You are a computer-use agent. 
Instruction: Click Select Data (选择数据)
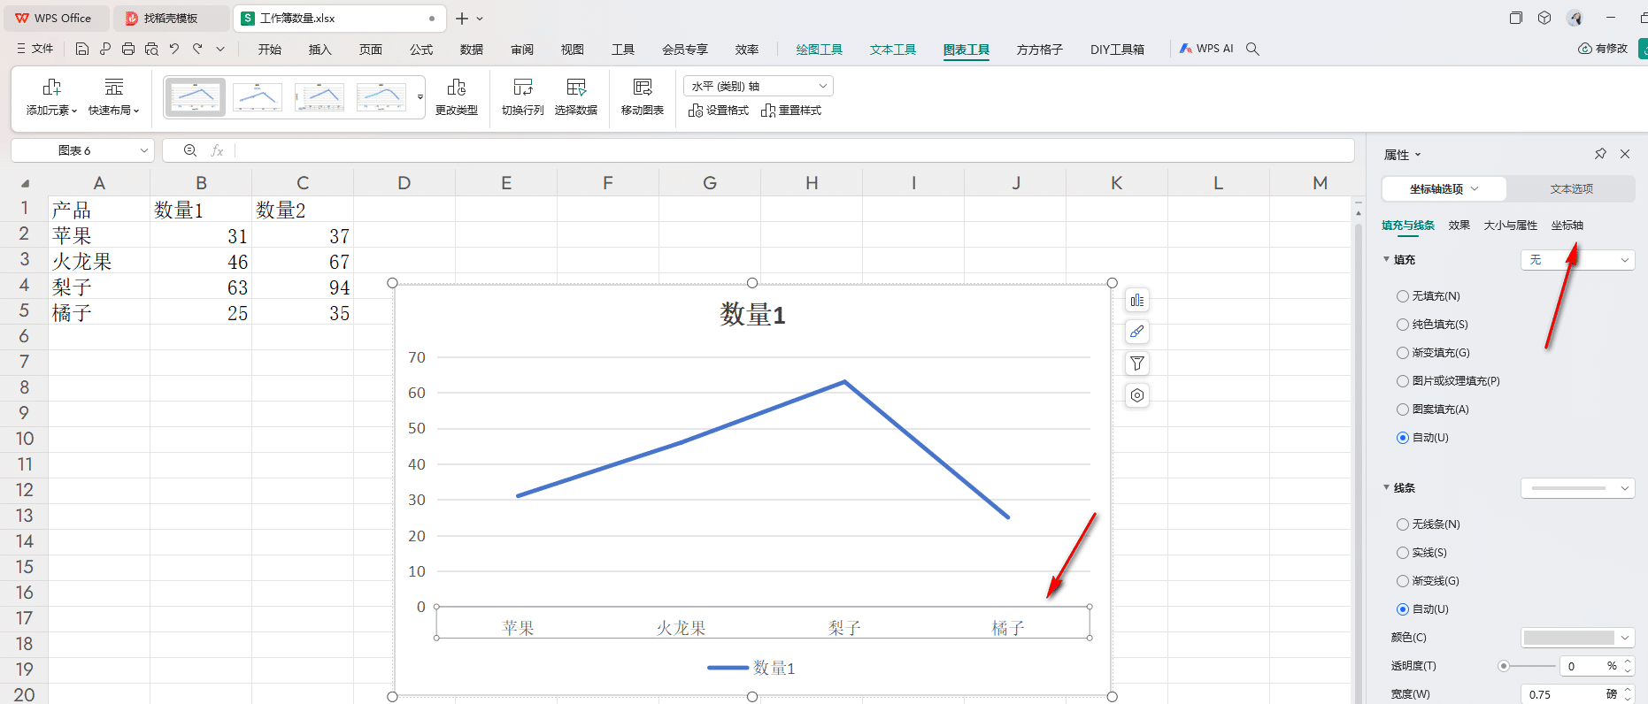576,97
